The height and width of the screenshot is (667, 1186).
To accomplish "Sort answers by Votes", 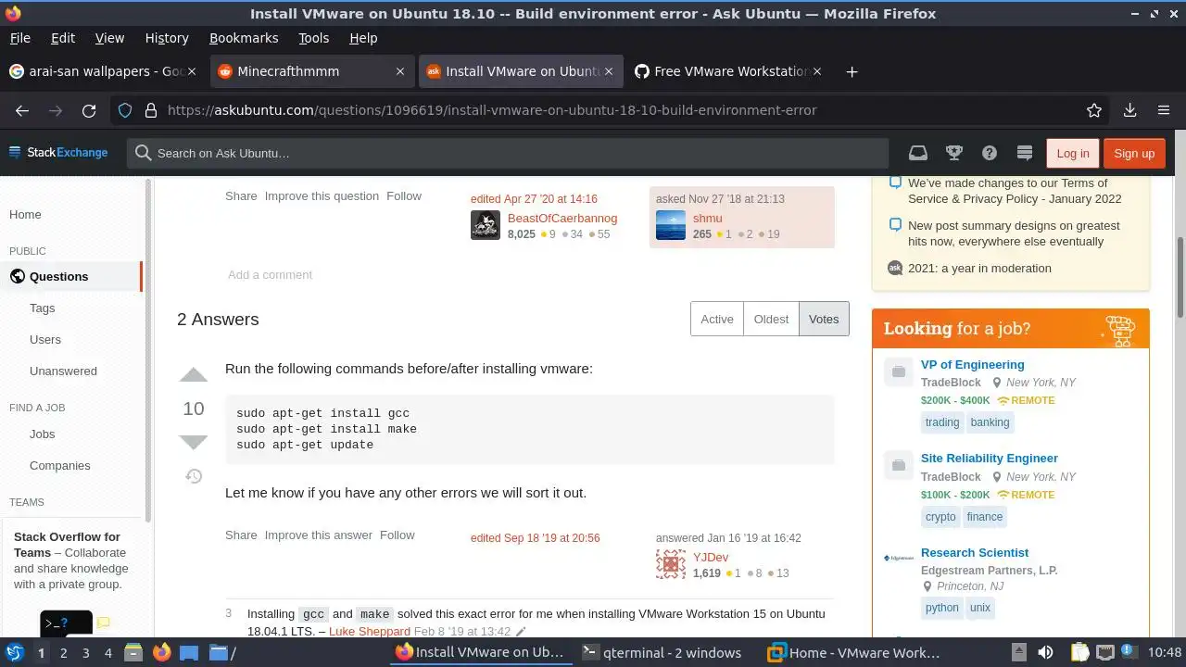I will (x=824, y=319).
